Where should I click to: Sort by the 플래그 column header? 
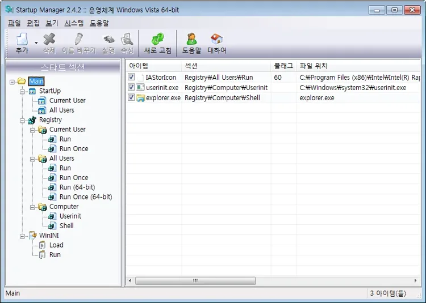[283, 66]
